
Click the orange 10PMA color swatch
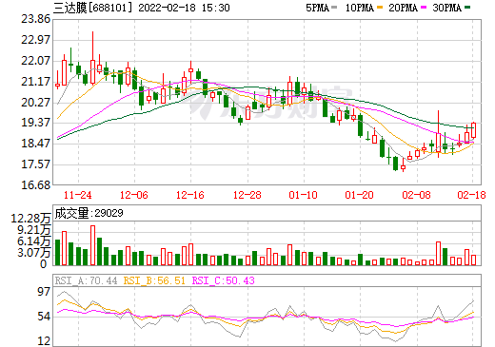[x=380, y=7]
